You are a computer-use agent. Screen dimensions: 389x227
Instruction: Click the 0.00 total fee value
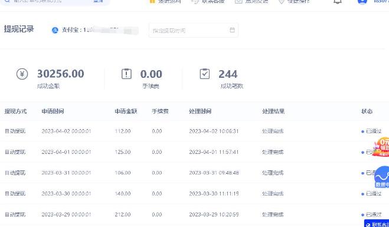151,74
